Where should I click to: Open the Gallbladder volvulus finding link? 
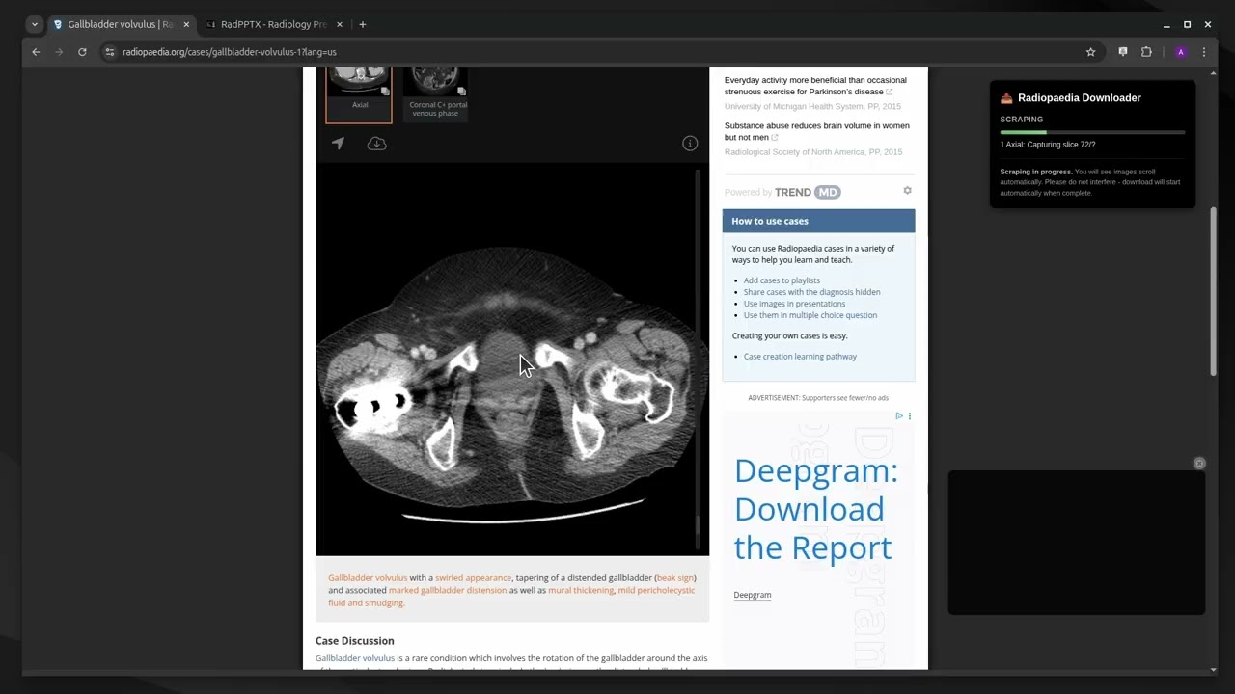coord(368,578)
